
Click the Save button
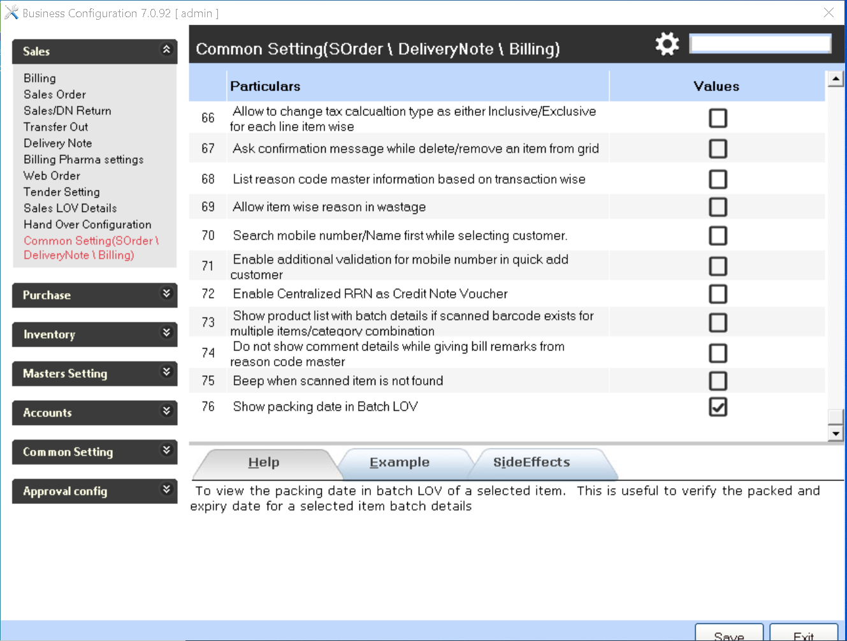(x=729, y=633)
